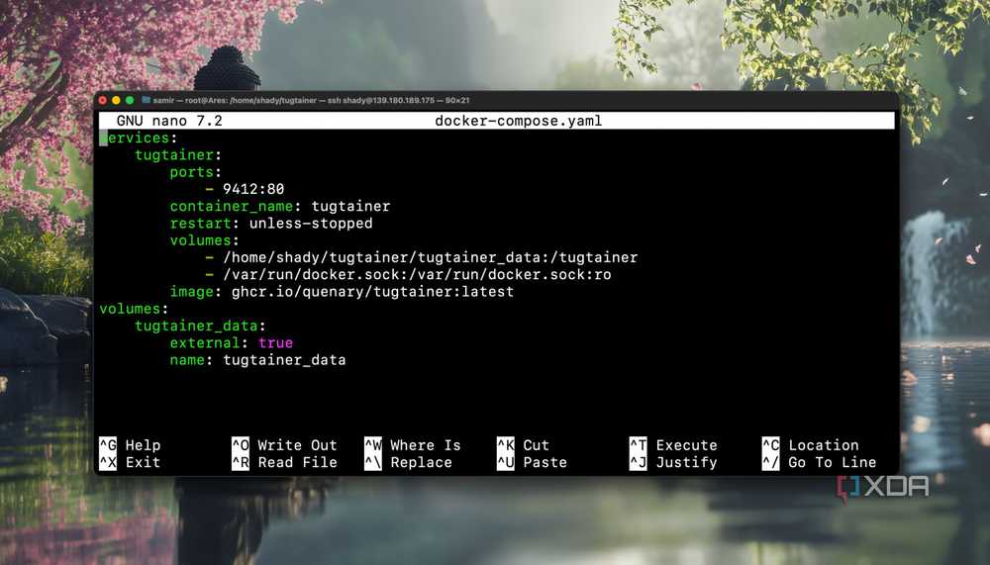Click the top-level 'volumes:' key

tap(134, 308)
